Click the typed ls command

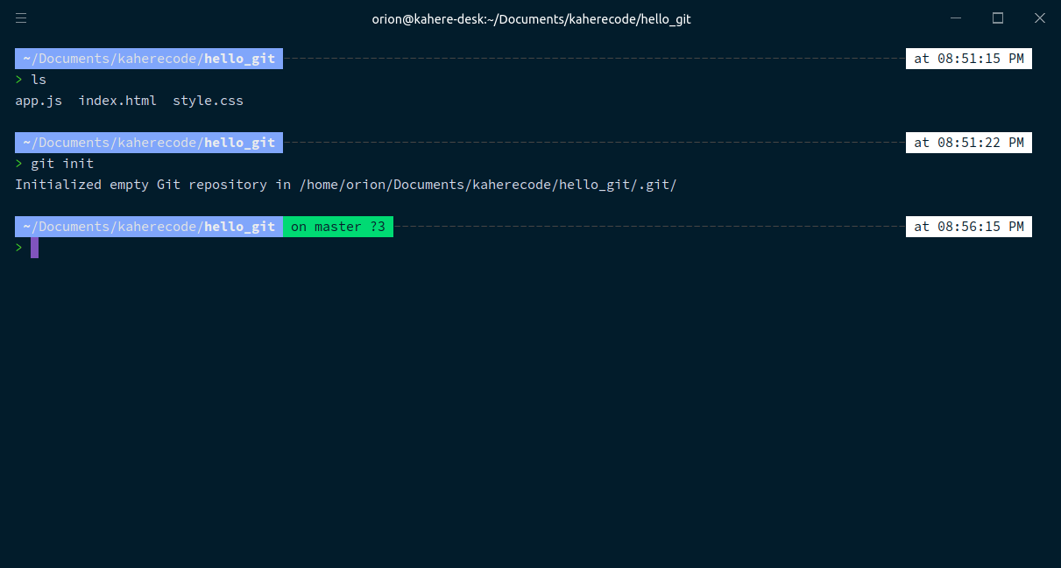click(x=39, y=80)
